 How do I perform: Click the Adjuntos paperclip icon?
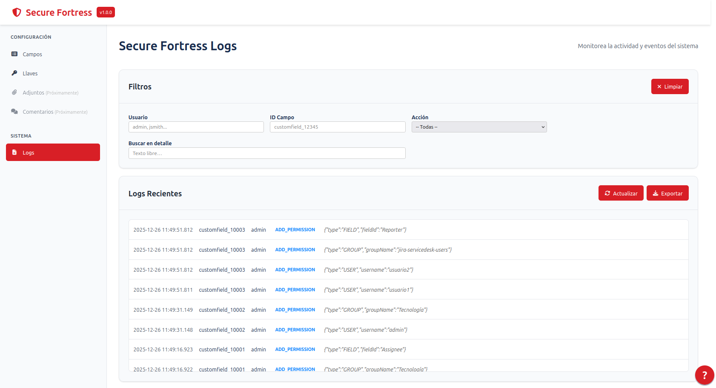coord(14,92)
